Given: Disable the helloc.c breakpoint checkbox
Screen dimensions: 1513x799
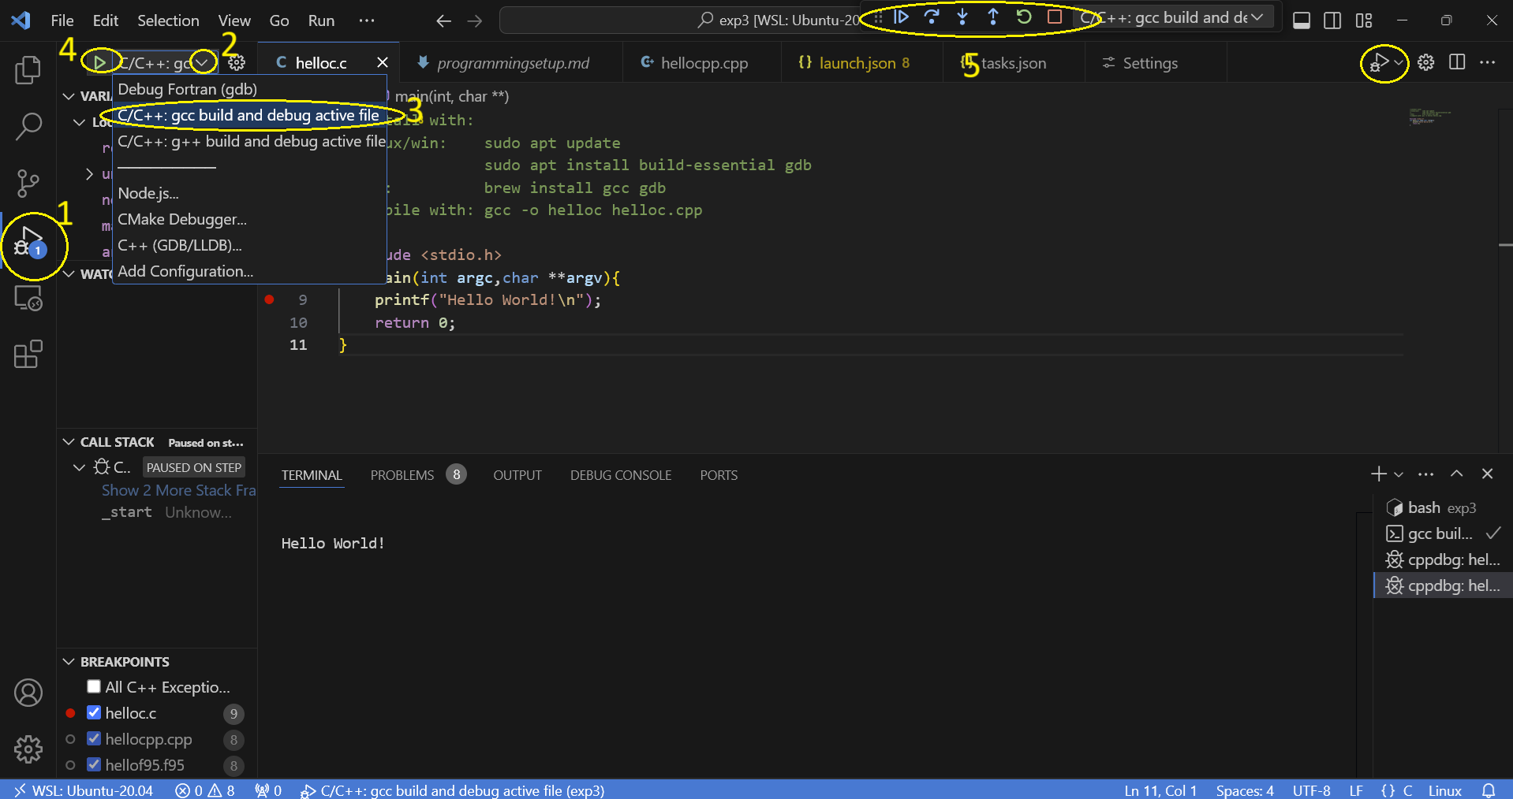Looking at the screenshot, I should [x=94, y=712].
